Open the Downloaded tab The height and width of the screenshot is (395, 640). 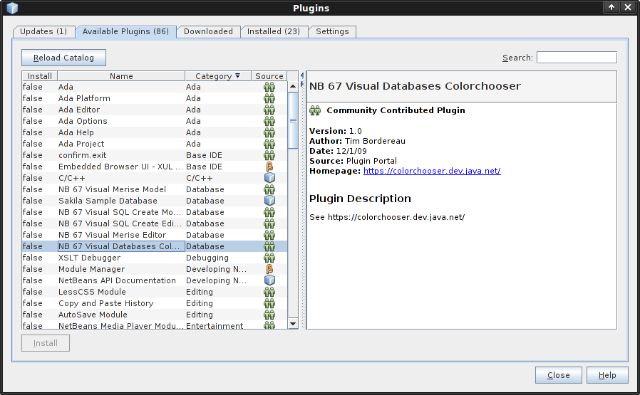[x=208, y=32]
